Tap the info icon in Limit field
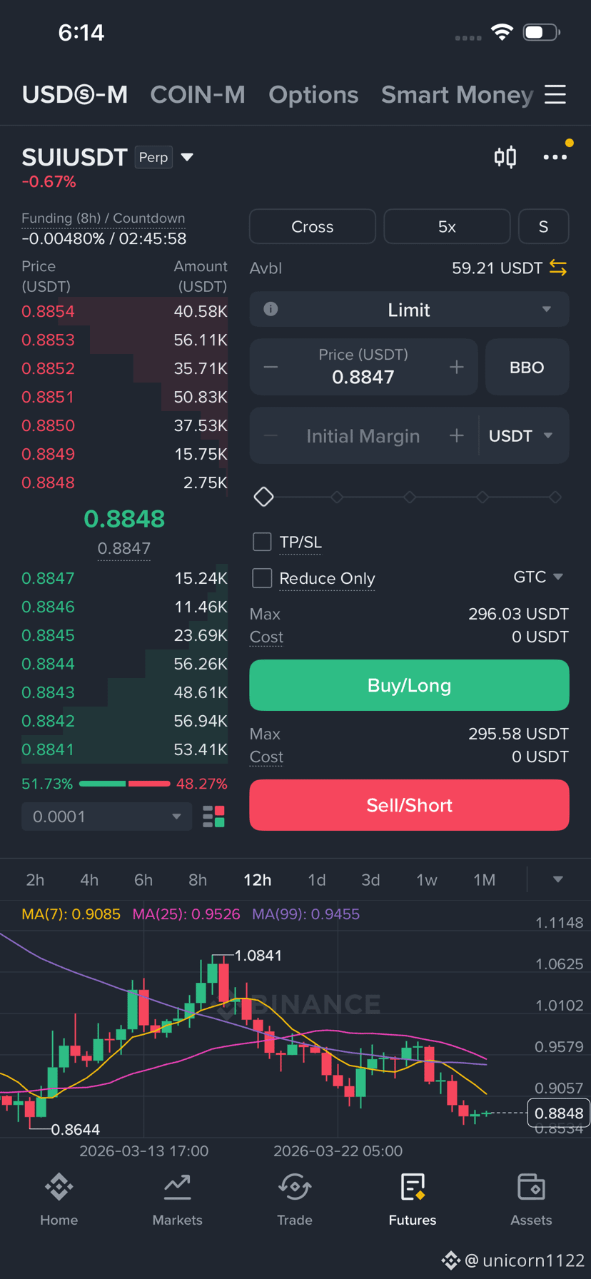 [x=271, y=309]
